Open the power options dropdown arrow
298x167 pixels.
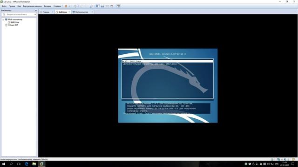[69, 6]
